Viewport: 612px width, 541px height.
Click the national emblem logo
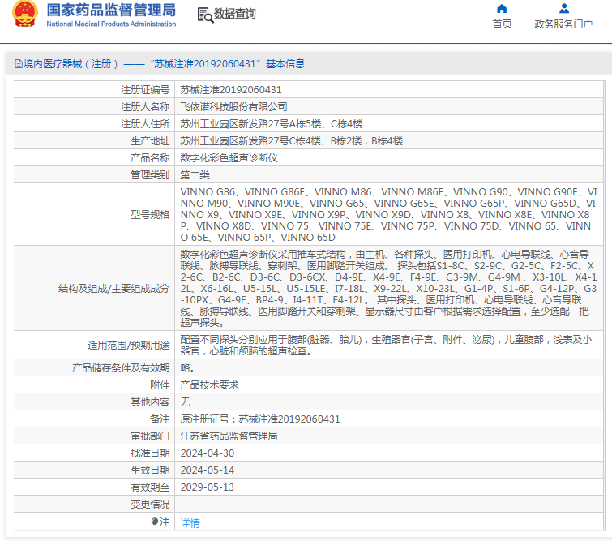point(25,14)
